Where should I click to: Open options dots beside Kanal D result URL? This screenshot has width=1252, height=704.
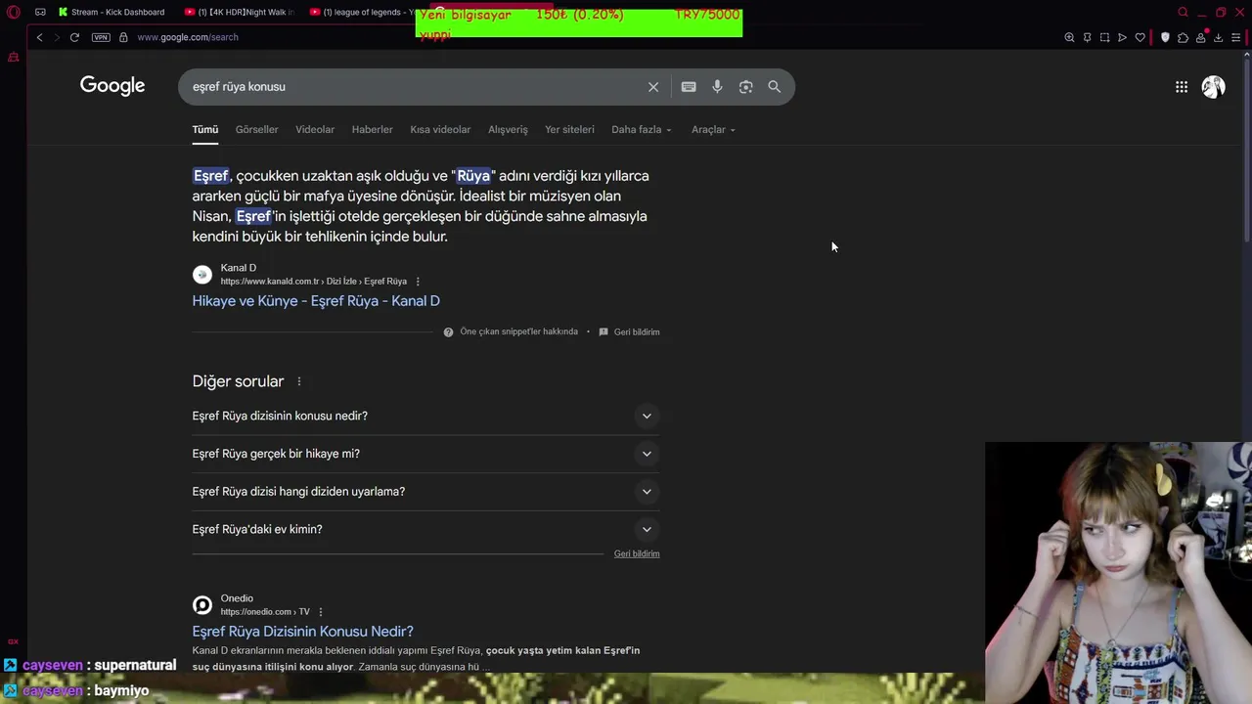tap(418, 282)
